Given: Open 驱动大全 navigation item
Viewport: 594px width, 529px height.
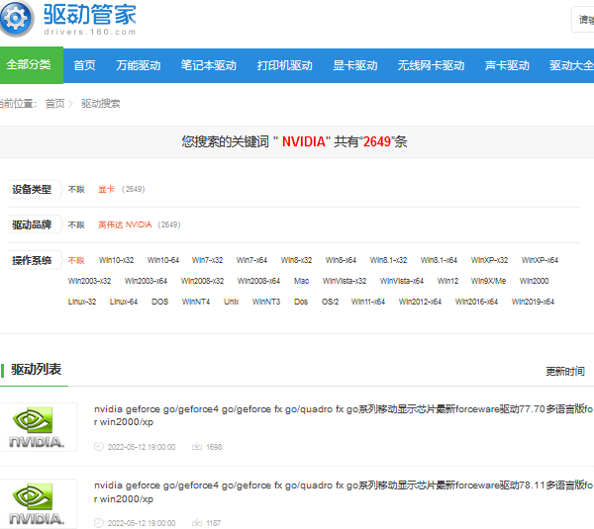Looking at the screenshot, I should 571,65.
